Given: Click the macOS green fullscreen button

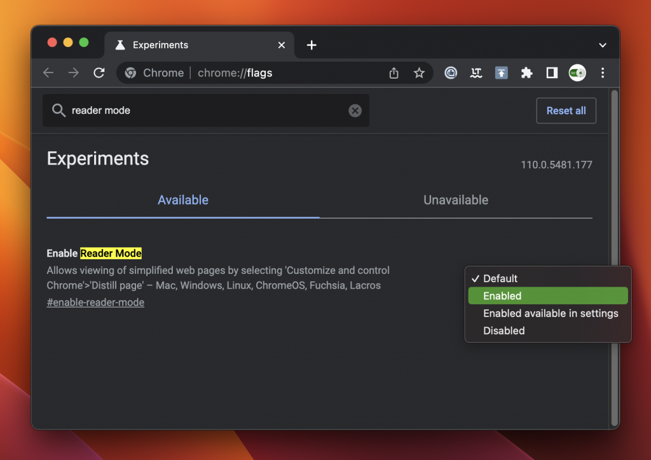Looking at the screenshot, I should tap(84, 43).
